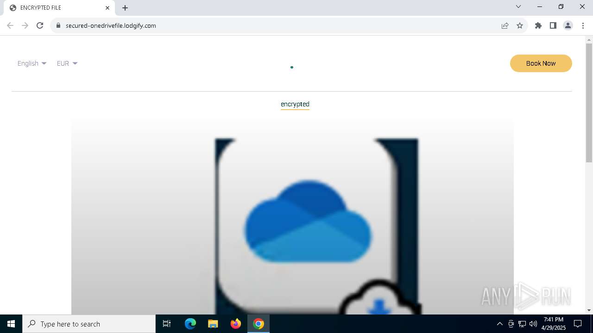Click the page vertical scrollbar thumb

point(589,103)
